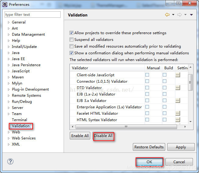The image size is (199, 173).
Task: Click the back navigation arrow icon
Action: pos(167,15)
